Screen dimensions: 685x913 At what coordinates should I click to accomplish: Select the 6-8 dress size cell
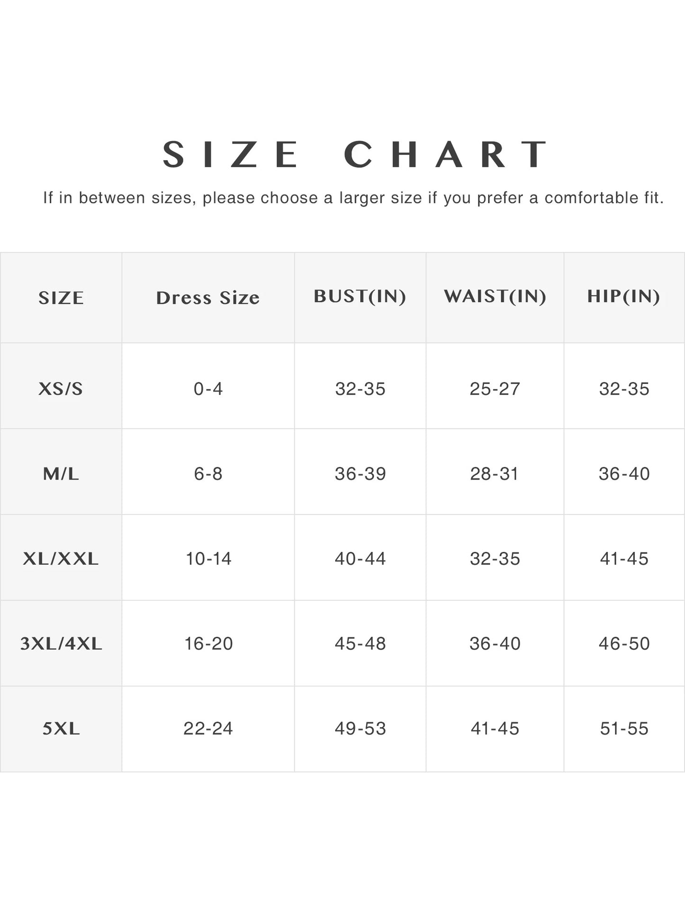click(x=208, y=474)
